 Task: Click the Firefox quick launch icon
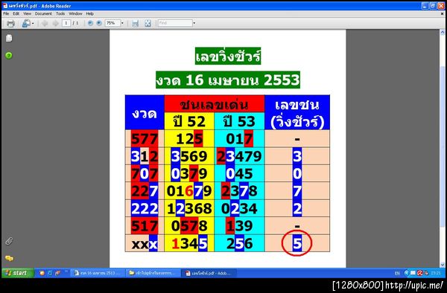click(x=42, y=273)
